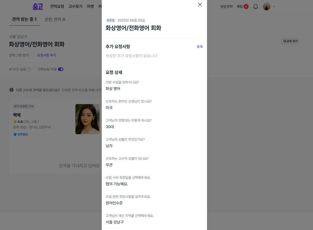Click the answer 무관
This screenshot has height=230, width=313.
pyautogui.click(x=109, y=165)
